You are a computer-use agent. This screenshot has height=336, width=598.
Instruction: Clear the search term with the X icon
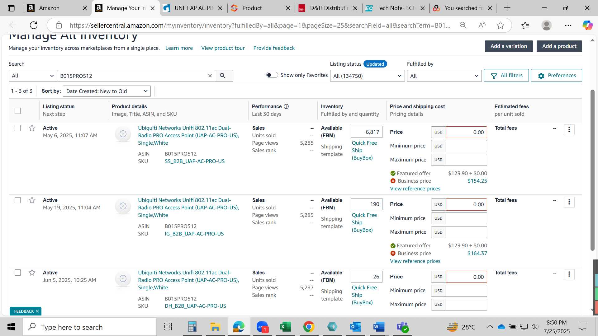tap(210, 76)
